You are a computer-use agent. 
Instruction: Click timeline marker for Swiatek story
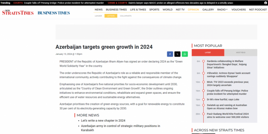(x=203, y=105)
